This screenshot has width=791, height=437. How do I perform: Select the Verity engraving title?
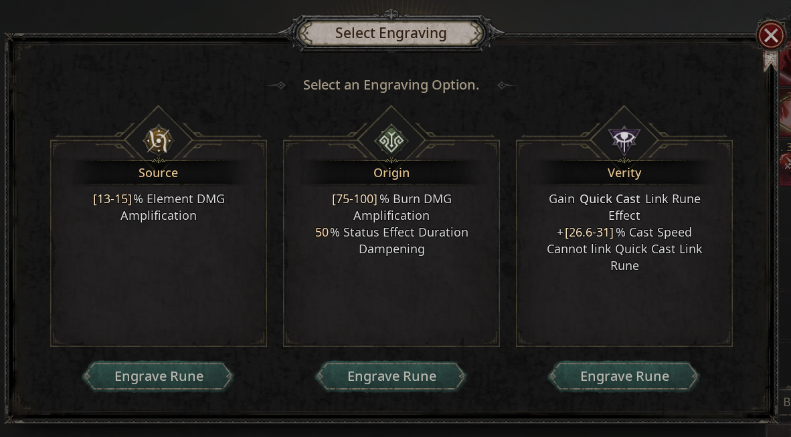624,173
